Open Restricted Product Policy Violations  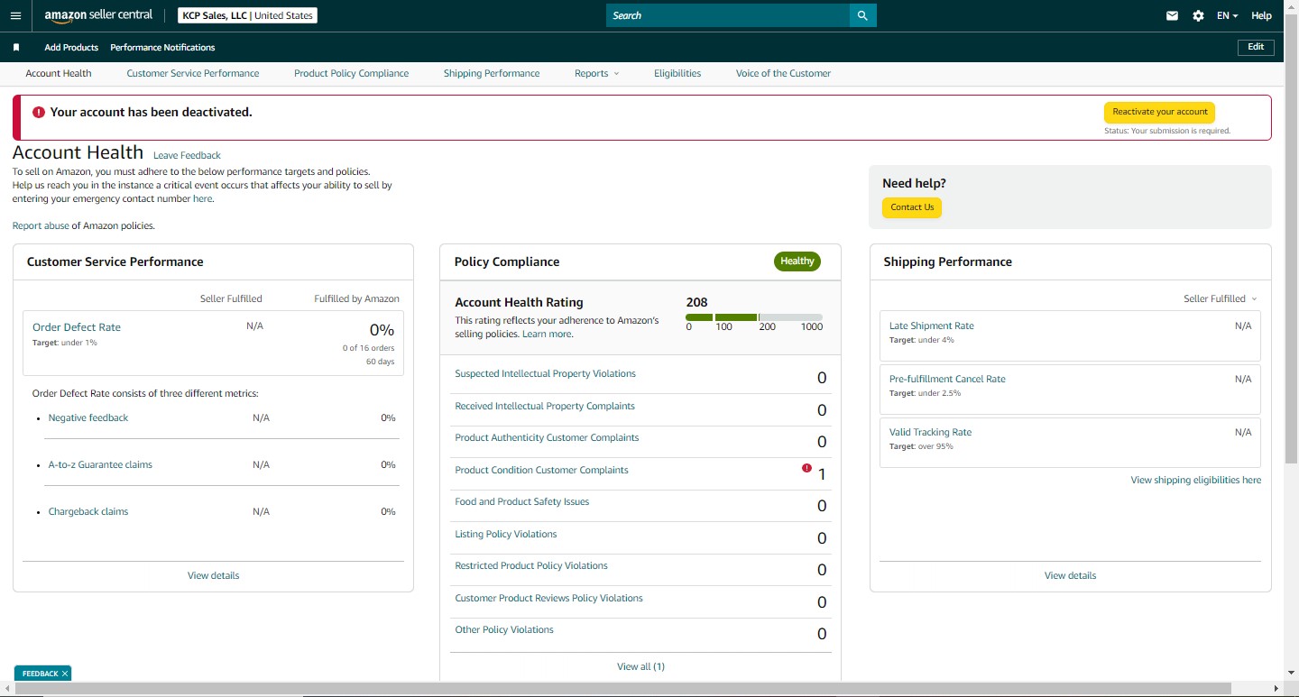click(x=531, y=565)
